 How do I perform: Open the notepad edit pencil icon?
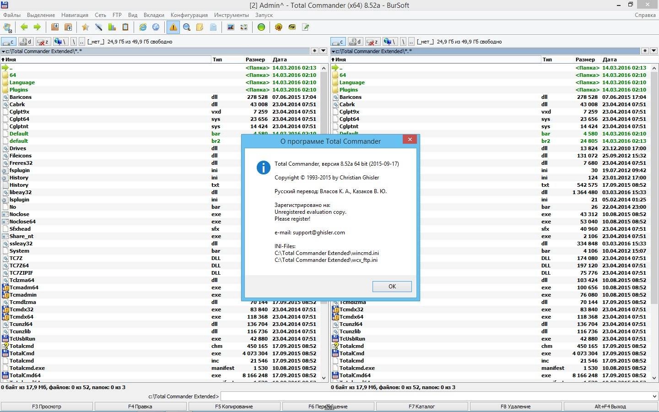pos(305,27)
